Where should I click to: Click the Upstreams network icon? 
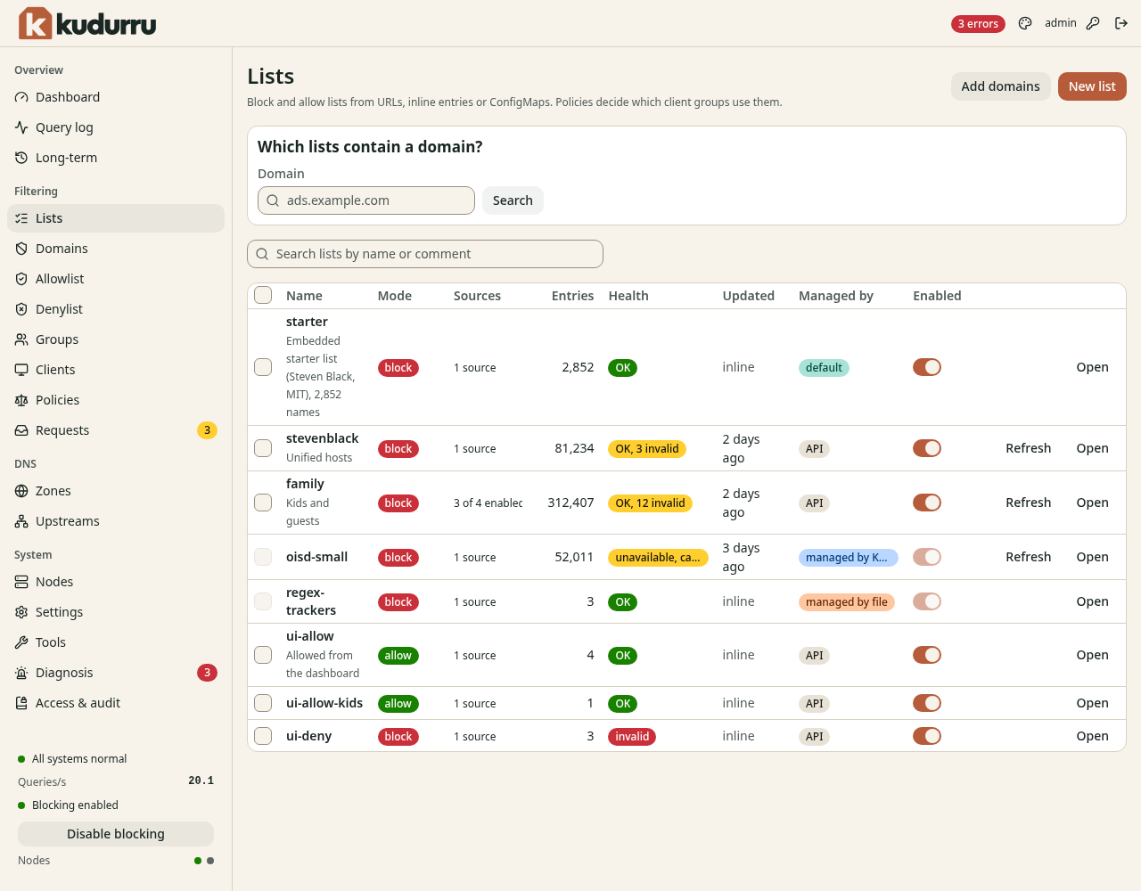21,521
